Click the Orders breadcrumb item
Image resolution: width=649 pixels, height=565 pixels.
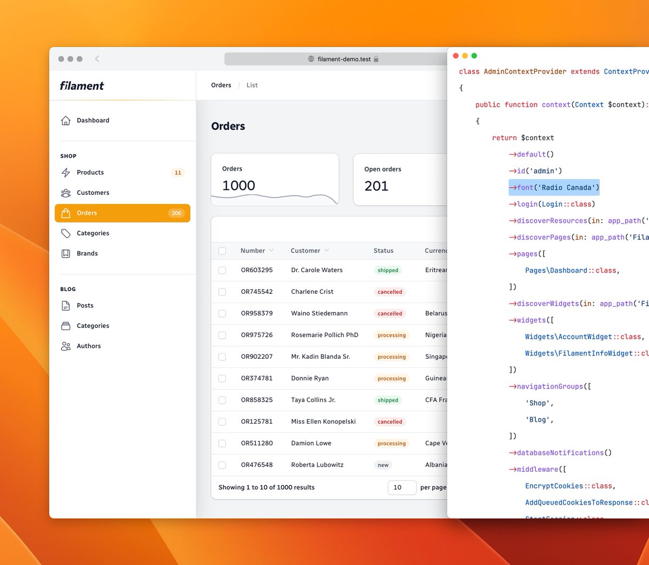click(x=221, y=85)
